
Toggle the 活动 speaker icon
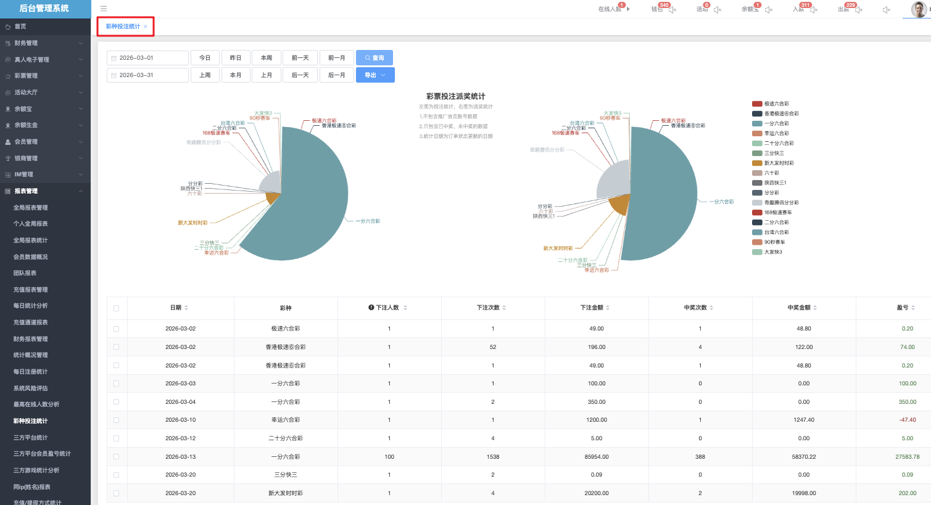click(x=718, y=10)
